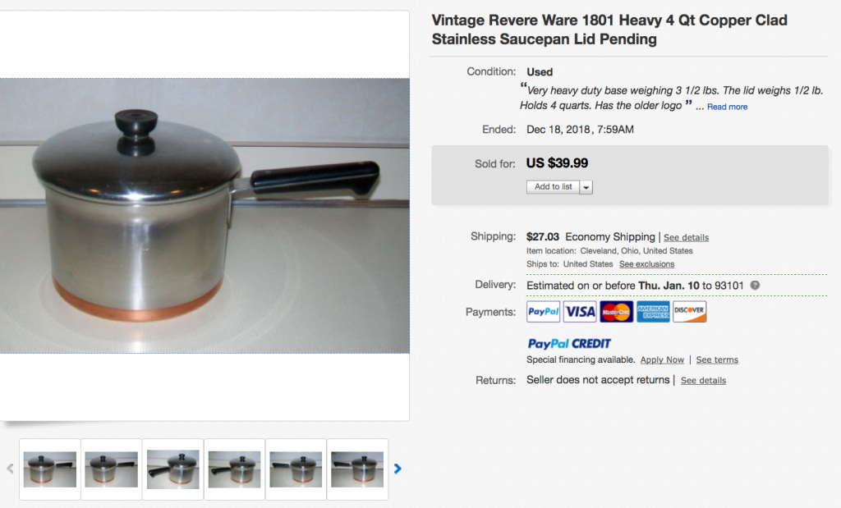Expand description with Read more link
The image size is (841, 508).
727,107
